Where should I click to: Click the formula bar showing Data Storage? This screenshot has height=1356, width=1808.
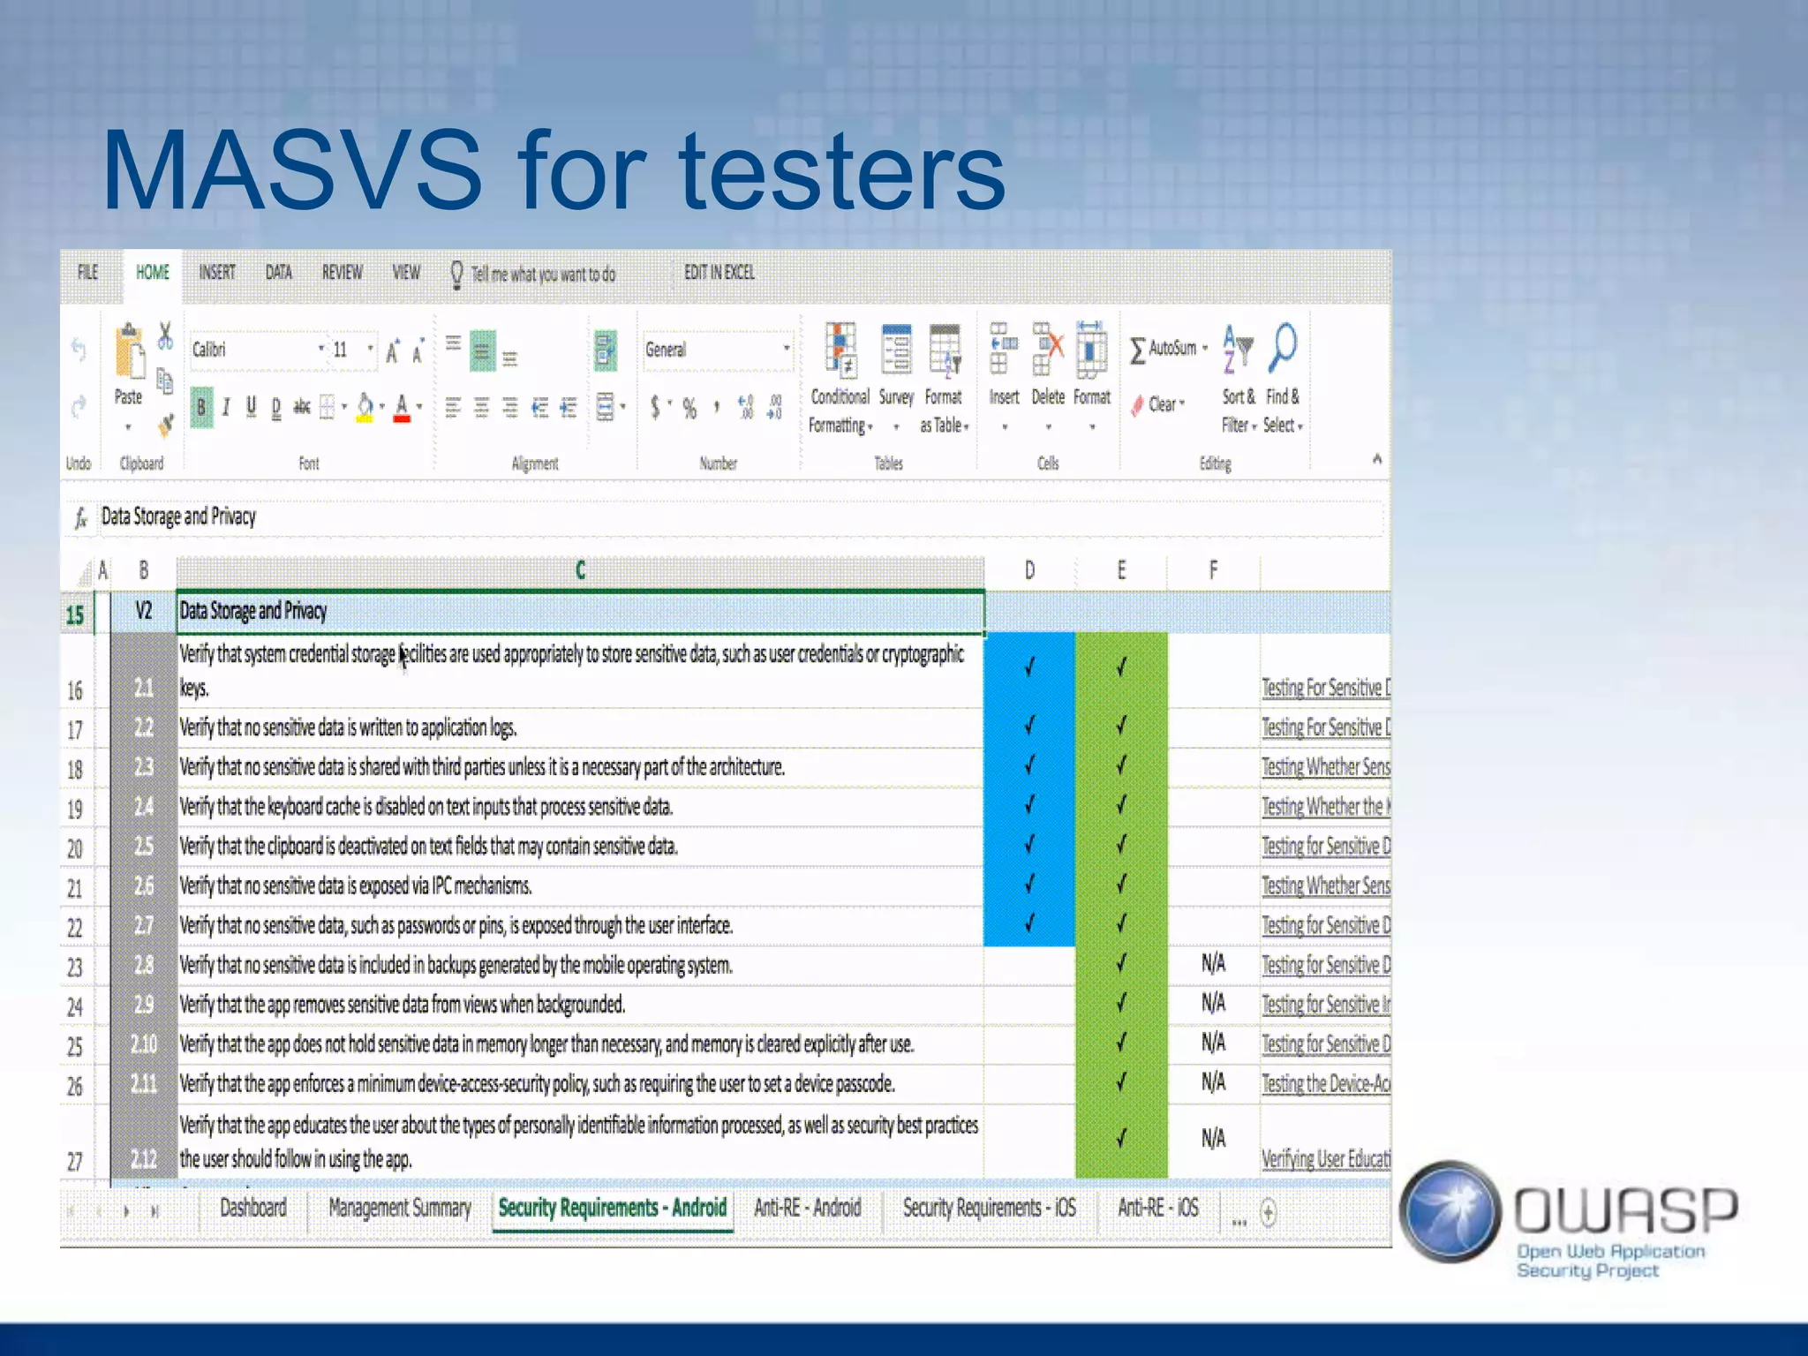pyautogui.click(x=740, y=517)
